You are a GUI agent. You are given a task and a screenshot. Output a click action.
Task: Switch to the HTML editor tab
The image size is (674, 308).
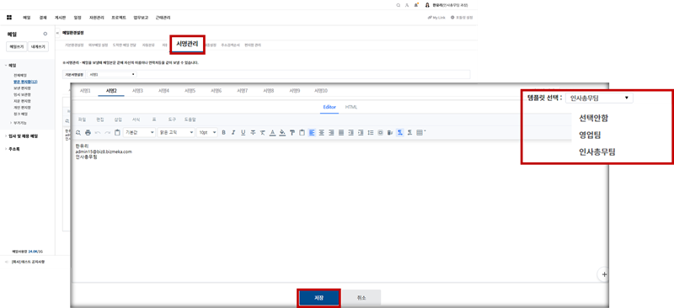tap(351, 107)
